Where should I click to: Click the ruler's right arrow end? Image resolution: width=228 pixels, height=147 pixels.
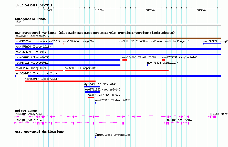pos(220,8)
